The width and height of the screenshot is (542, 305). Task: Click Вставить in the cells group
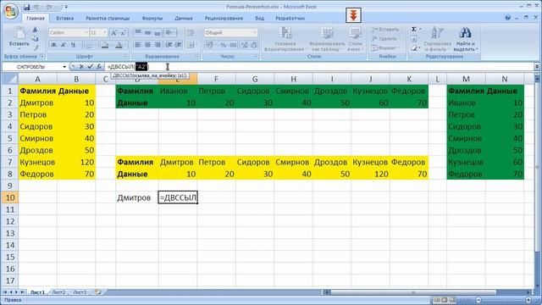coord(386,30)
